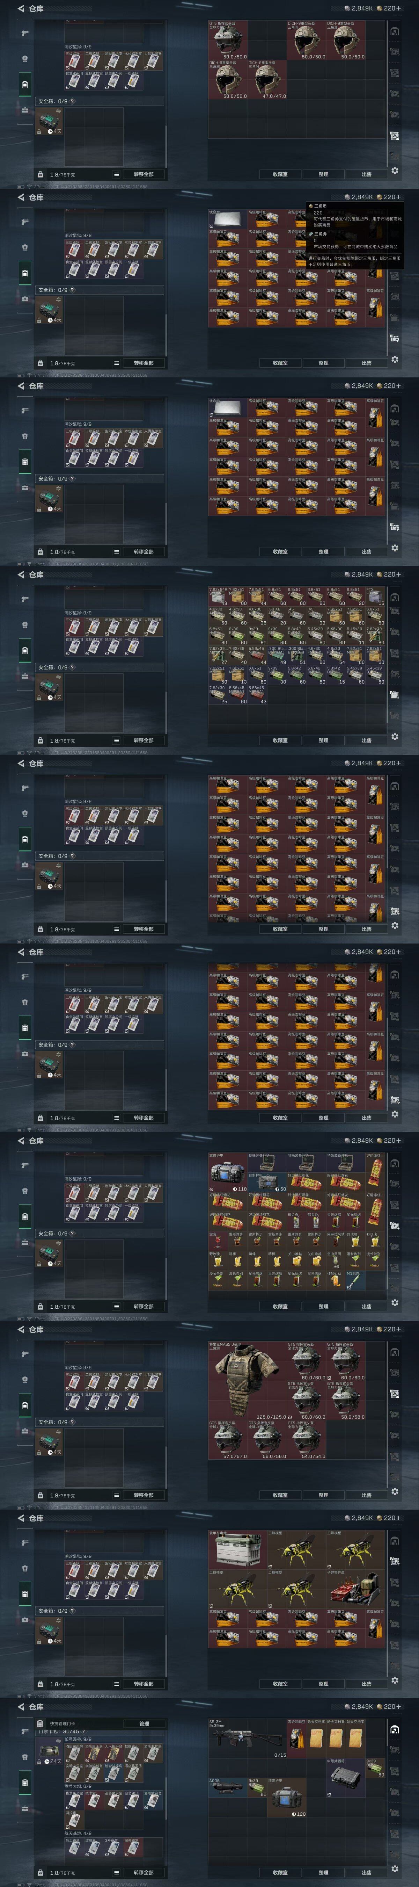This screenshot has width=419, height=1887.
Task: Click 管理 beside 快捷管理门卡
Action: pyautogui.click(x=144, y=1724)
